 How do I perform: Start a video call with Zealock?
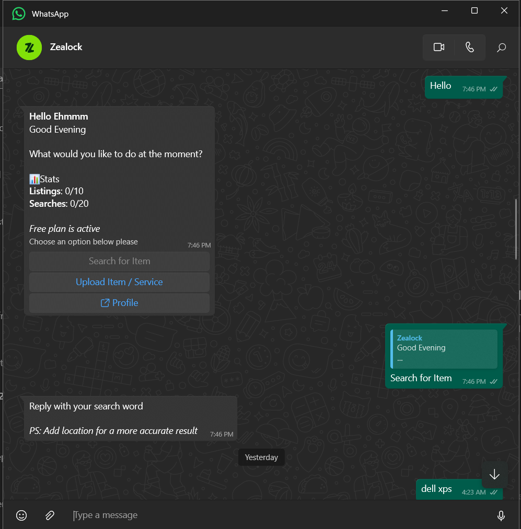pos(438,47)
